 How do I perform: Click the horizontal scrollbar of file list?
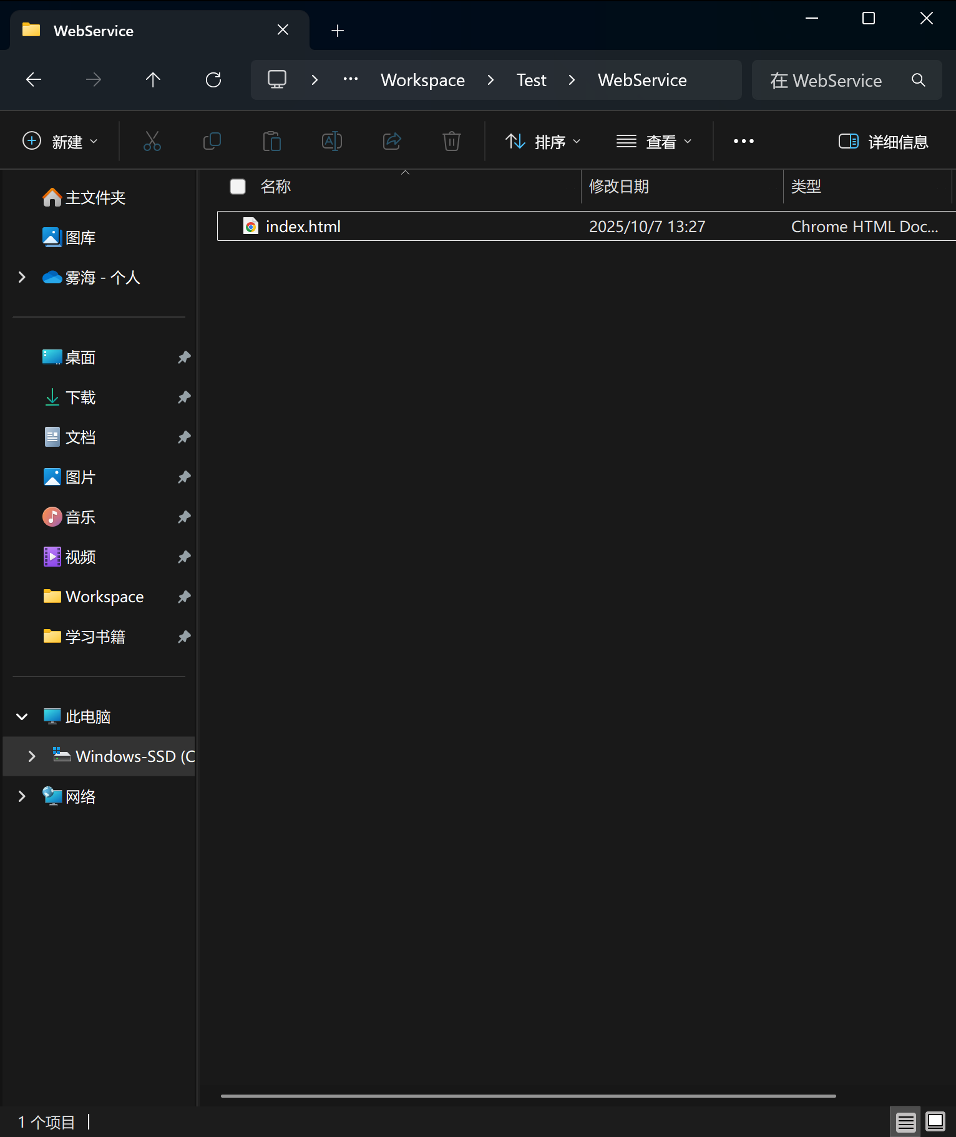528,1096
